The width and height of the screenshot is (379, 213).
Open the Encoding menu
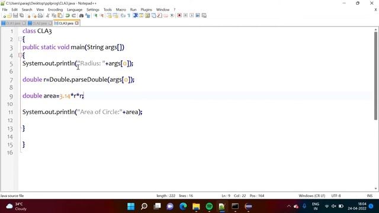[x=55, y=9]
